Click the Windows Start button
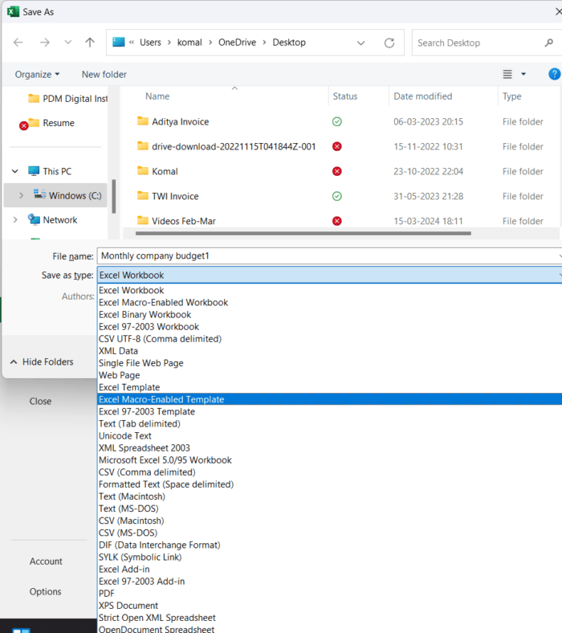 [x=21, y=630]
